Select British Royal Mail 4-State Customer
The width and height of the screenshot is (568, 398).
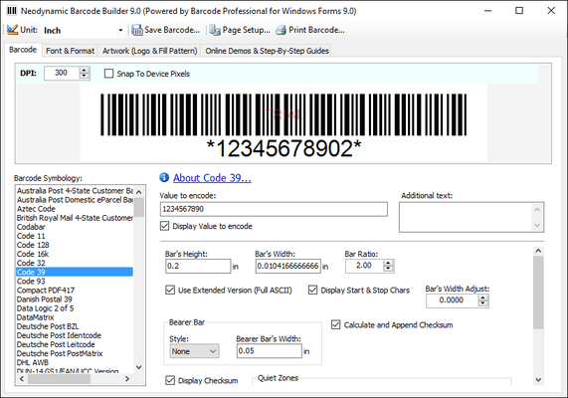pyautogui.click(x=75, y=218)
